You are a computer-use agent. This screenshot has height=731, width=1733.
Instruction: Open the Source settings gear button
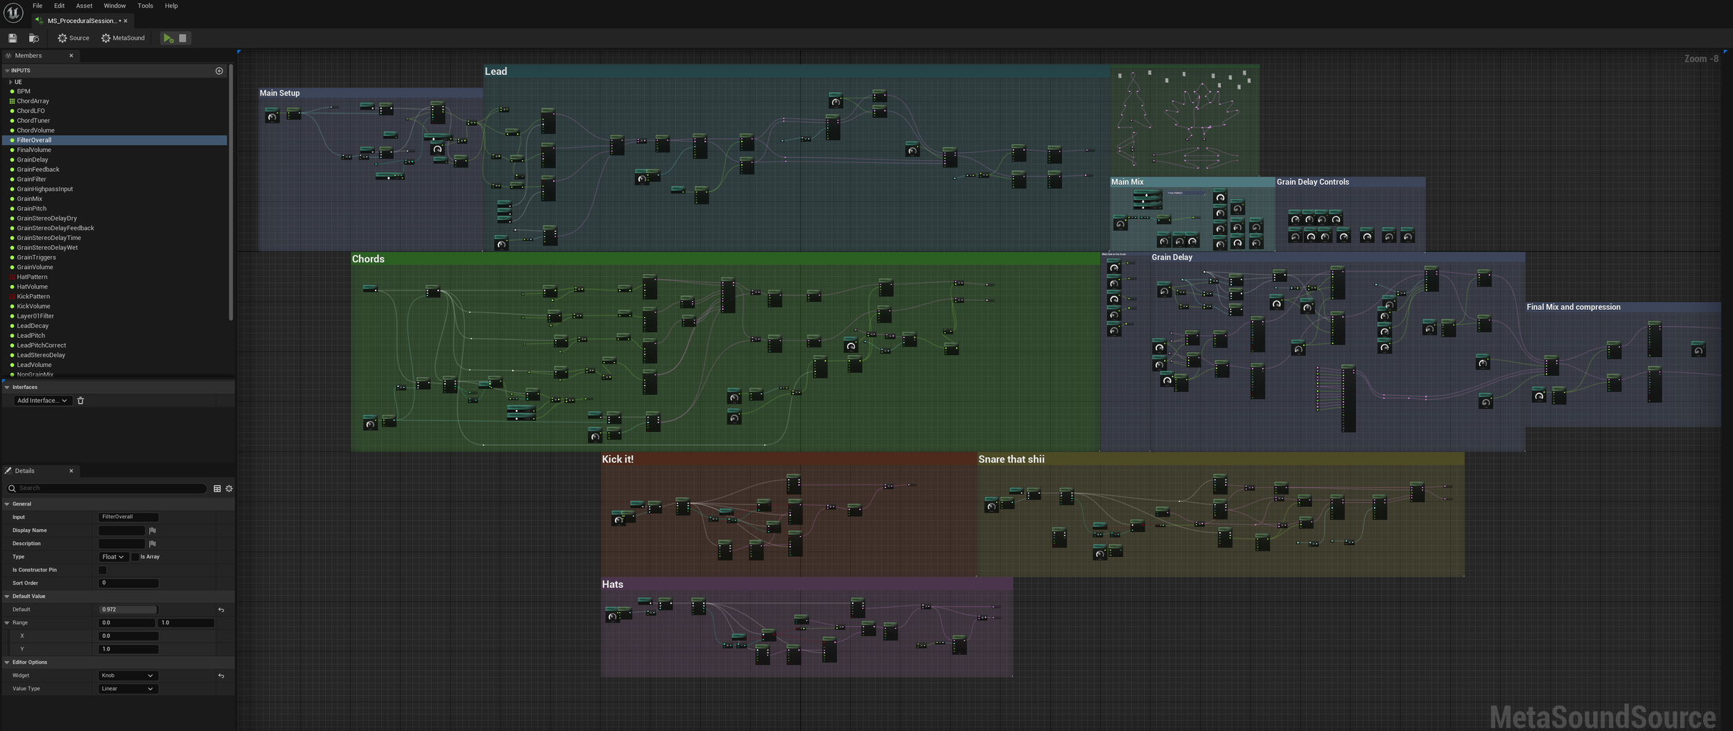(x=73, y=38)
